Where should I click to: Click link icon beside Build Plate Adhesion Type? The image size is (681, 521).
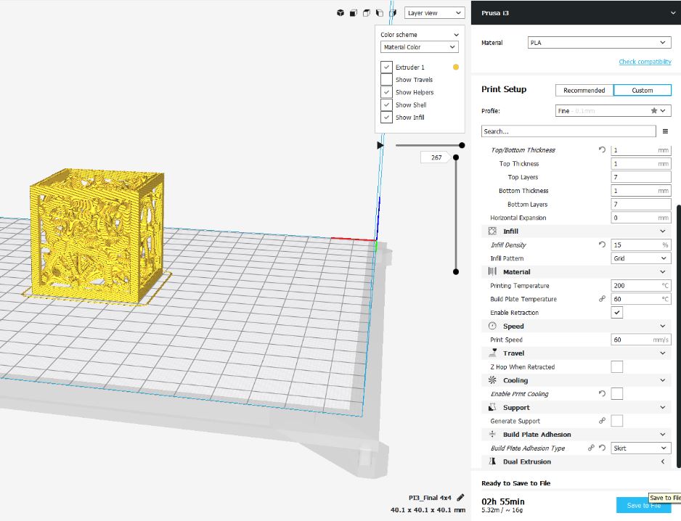pyautogui.click(x=591, y=448)
